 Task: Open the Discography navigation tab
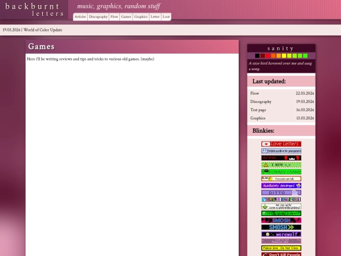pos(98,17)
